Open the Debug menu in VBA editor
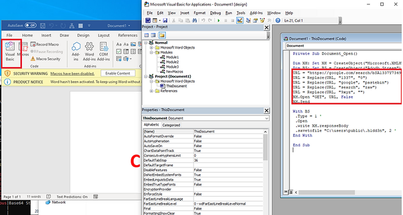 click(x=215, y=13)
